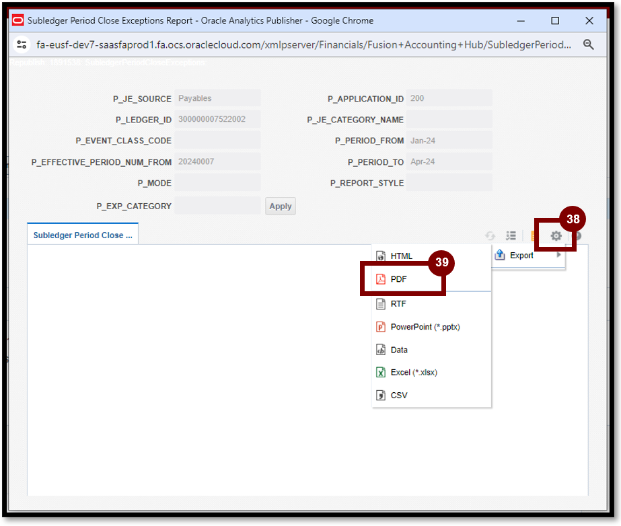621x526 pixels.
Task: Click the P_PERIOD_FROM field
Action: click(449, 141)
